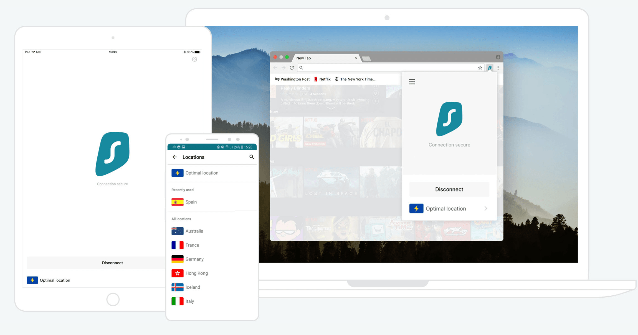Open a new browser tab
The image size is (638, 335).
(366, 58)
